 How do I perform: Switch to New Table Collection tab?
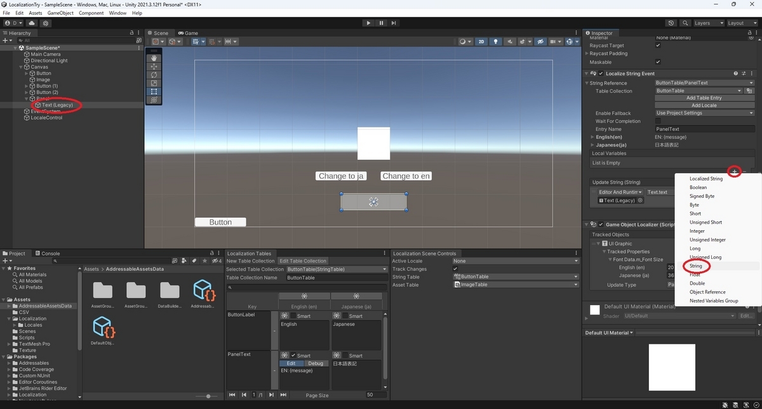coord(251,261)
